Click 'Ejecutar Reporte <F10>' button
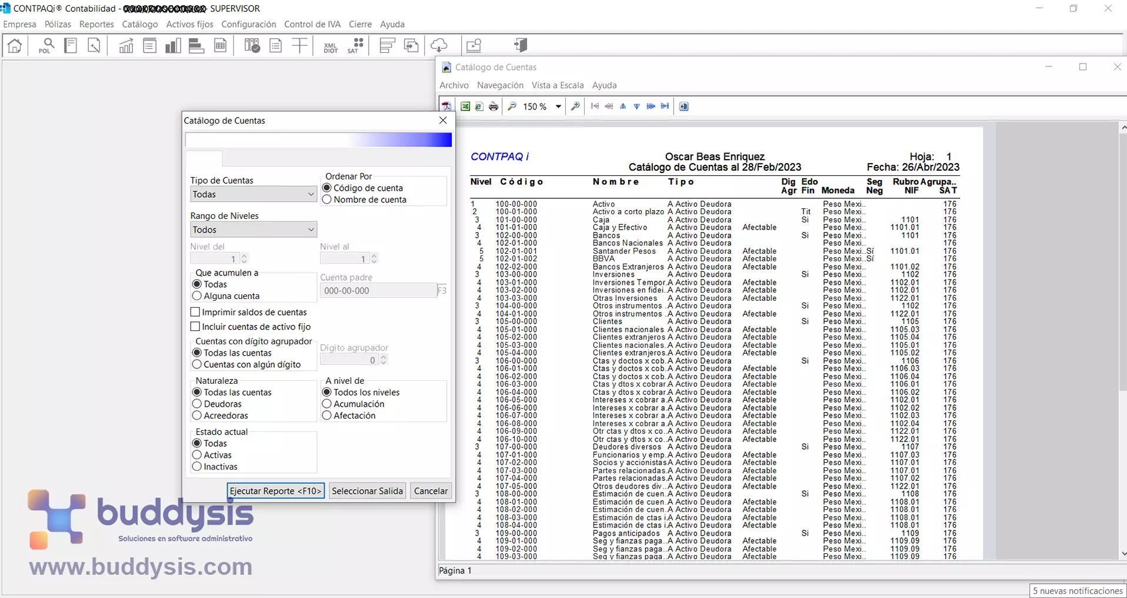 [x=275, y=491]
